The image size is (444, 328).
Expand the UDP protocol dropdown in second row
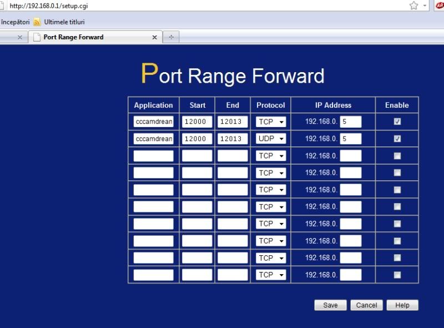271,139
